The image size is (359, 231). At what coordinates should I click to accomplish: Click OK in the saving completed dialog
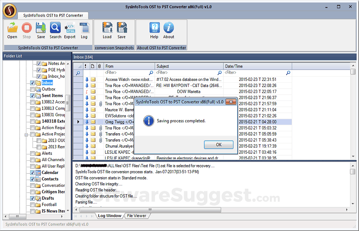coord(219,145)
